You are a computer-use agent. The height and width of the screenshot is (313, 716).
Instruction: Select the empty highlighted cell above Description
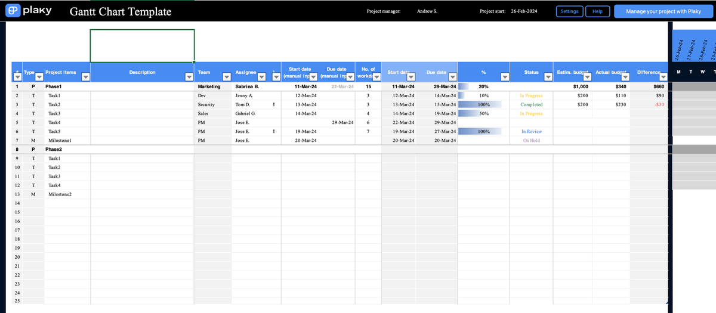(x=142, y=45)
